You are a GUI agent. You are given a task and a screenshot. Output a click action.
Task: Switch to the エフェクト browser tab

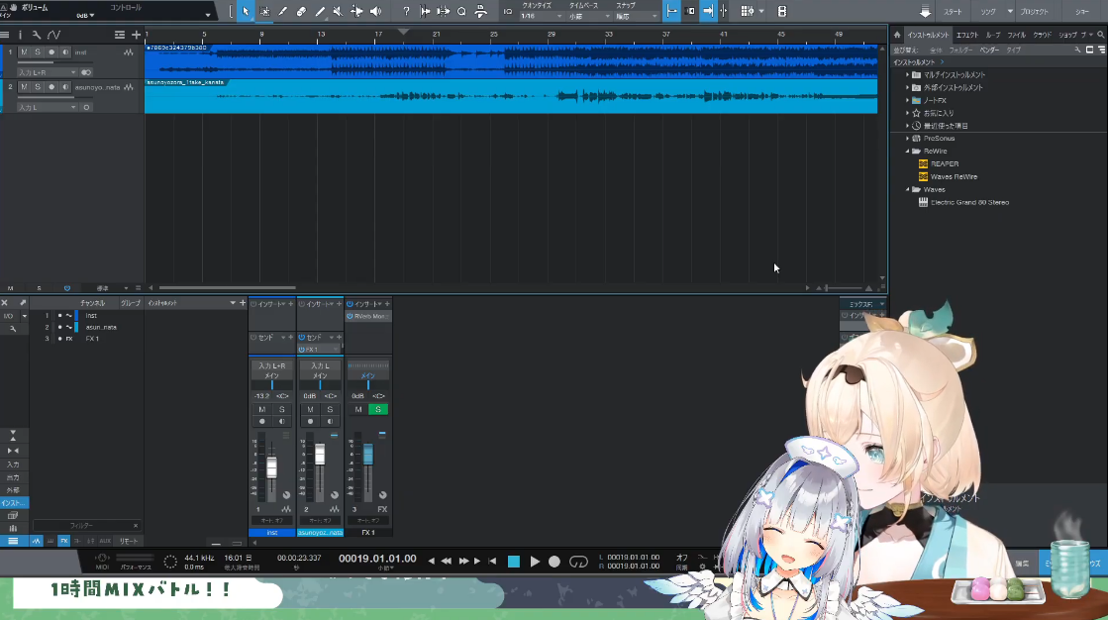[x=966, y=35]
